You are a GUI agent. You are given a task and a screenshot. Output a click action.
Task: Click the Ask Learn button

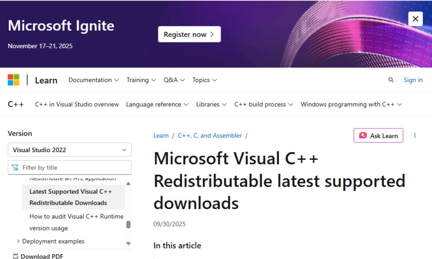click(378, 136)
